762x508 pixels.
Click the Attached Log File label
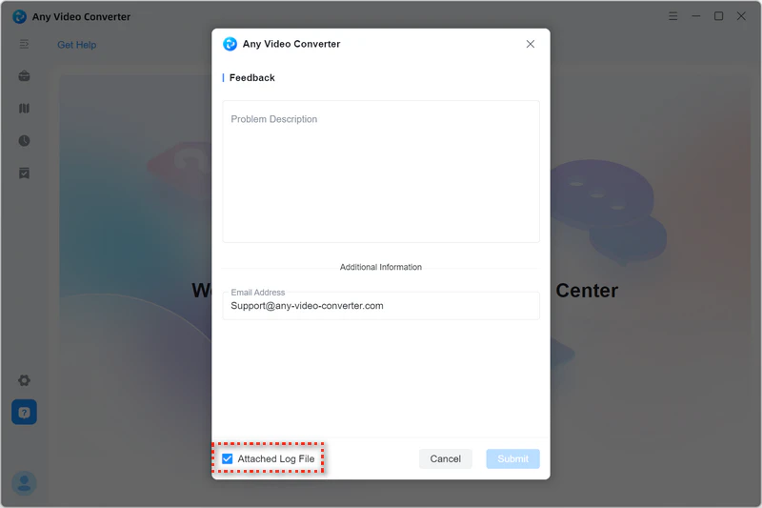pos(276,458)
